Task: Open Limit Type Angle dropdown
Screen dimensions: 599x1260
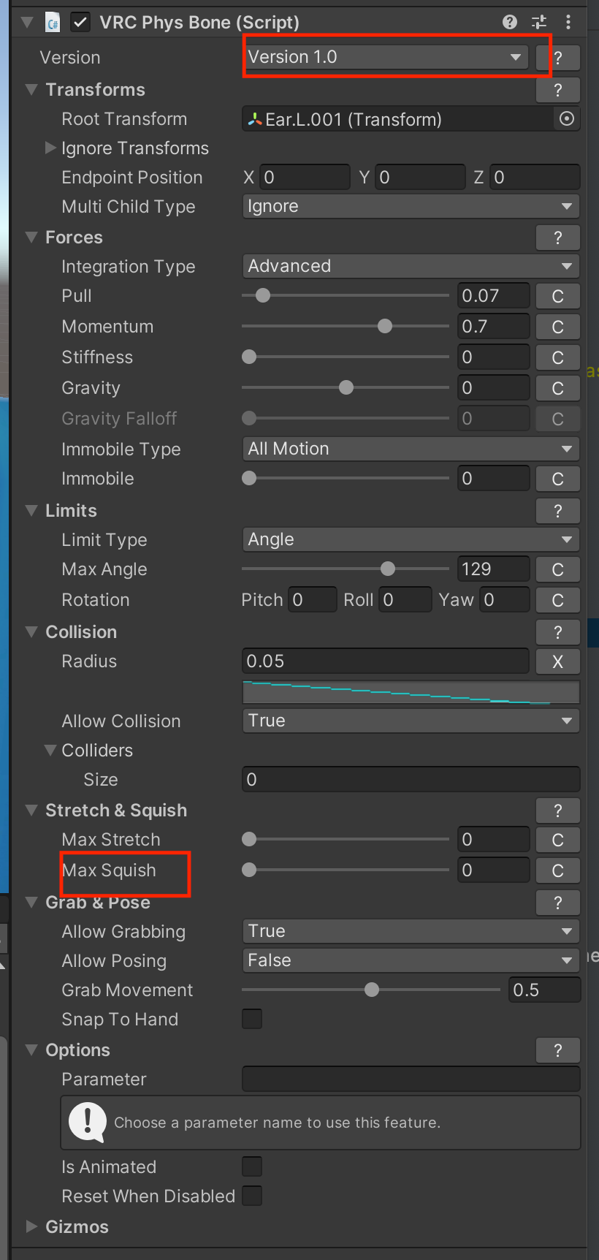Action: [x=411, y=539]
